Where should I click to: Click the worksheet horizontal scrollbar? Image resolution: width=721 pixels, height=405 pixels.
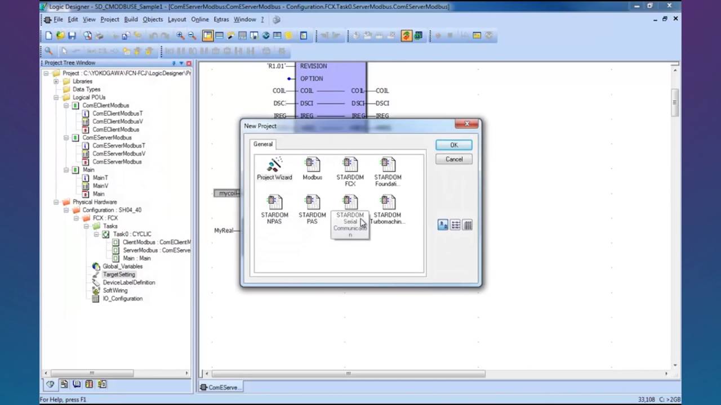348,373
